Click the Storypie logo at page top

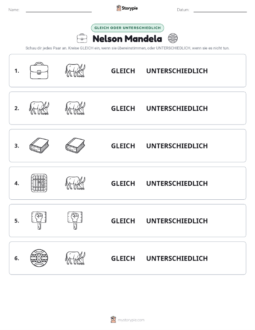[x=127, y=8]
